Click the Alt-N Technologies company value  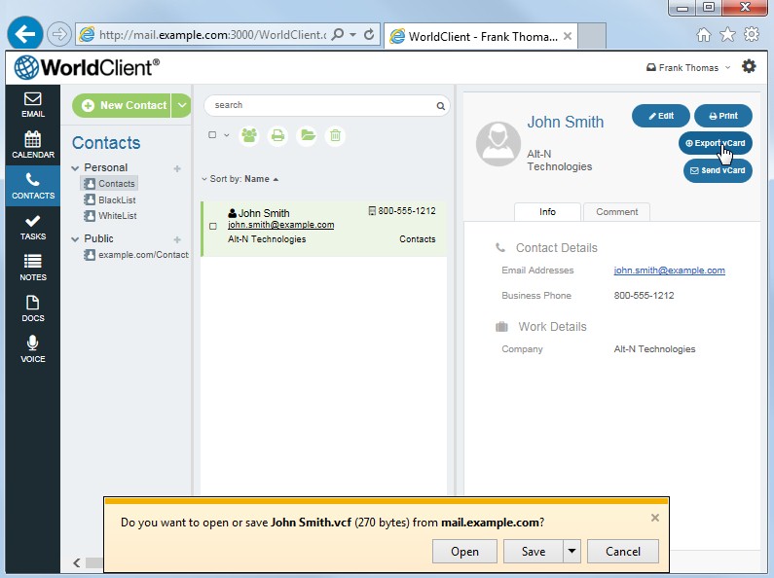click(x=654, y=349)
